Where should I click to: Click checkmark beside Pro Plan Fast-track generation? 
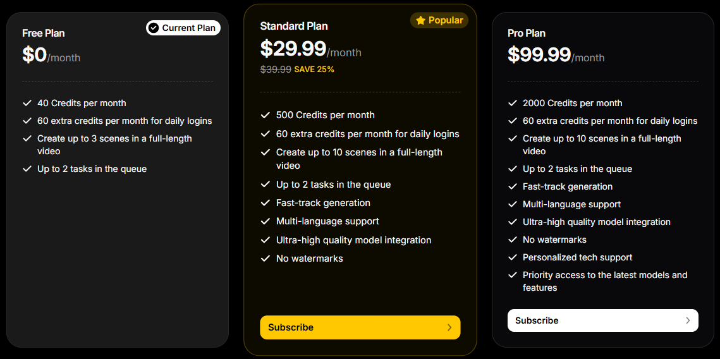click(513, 187)
